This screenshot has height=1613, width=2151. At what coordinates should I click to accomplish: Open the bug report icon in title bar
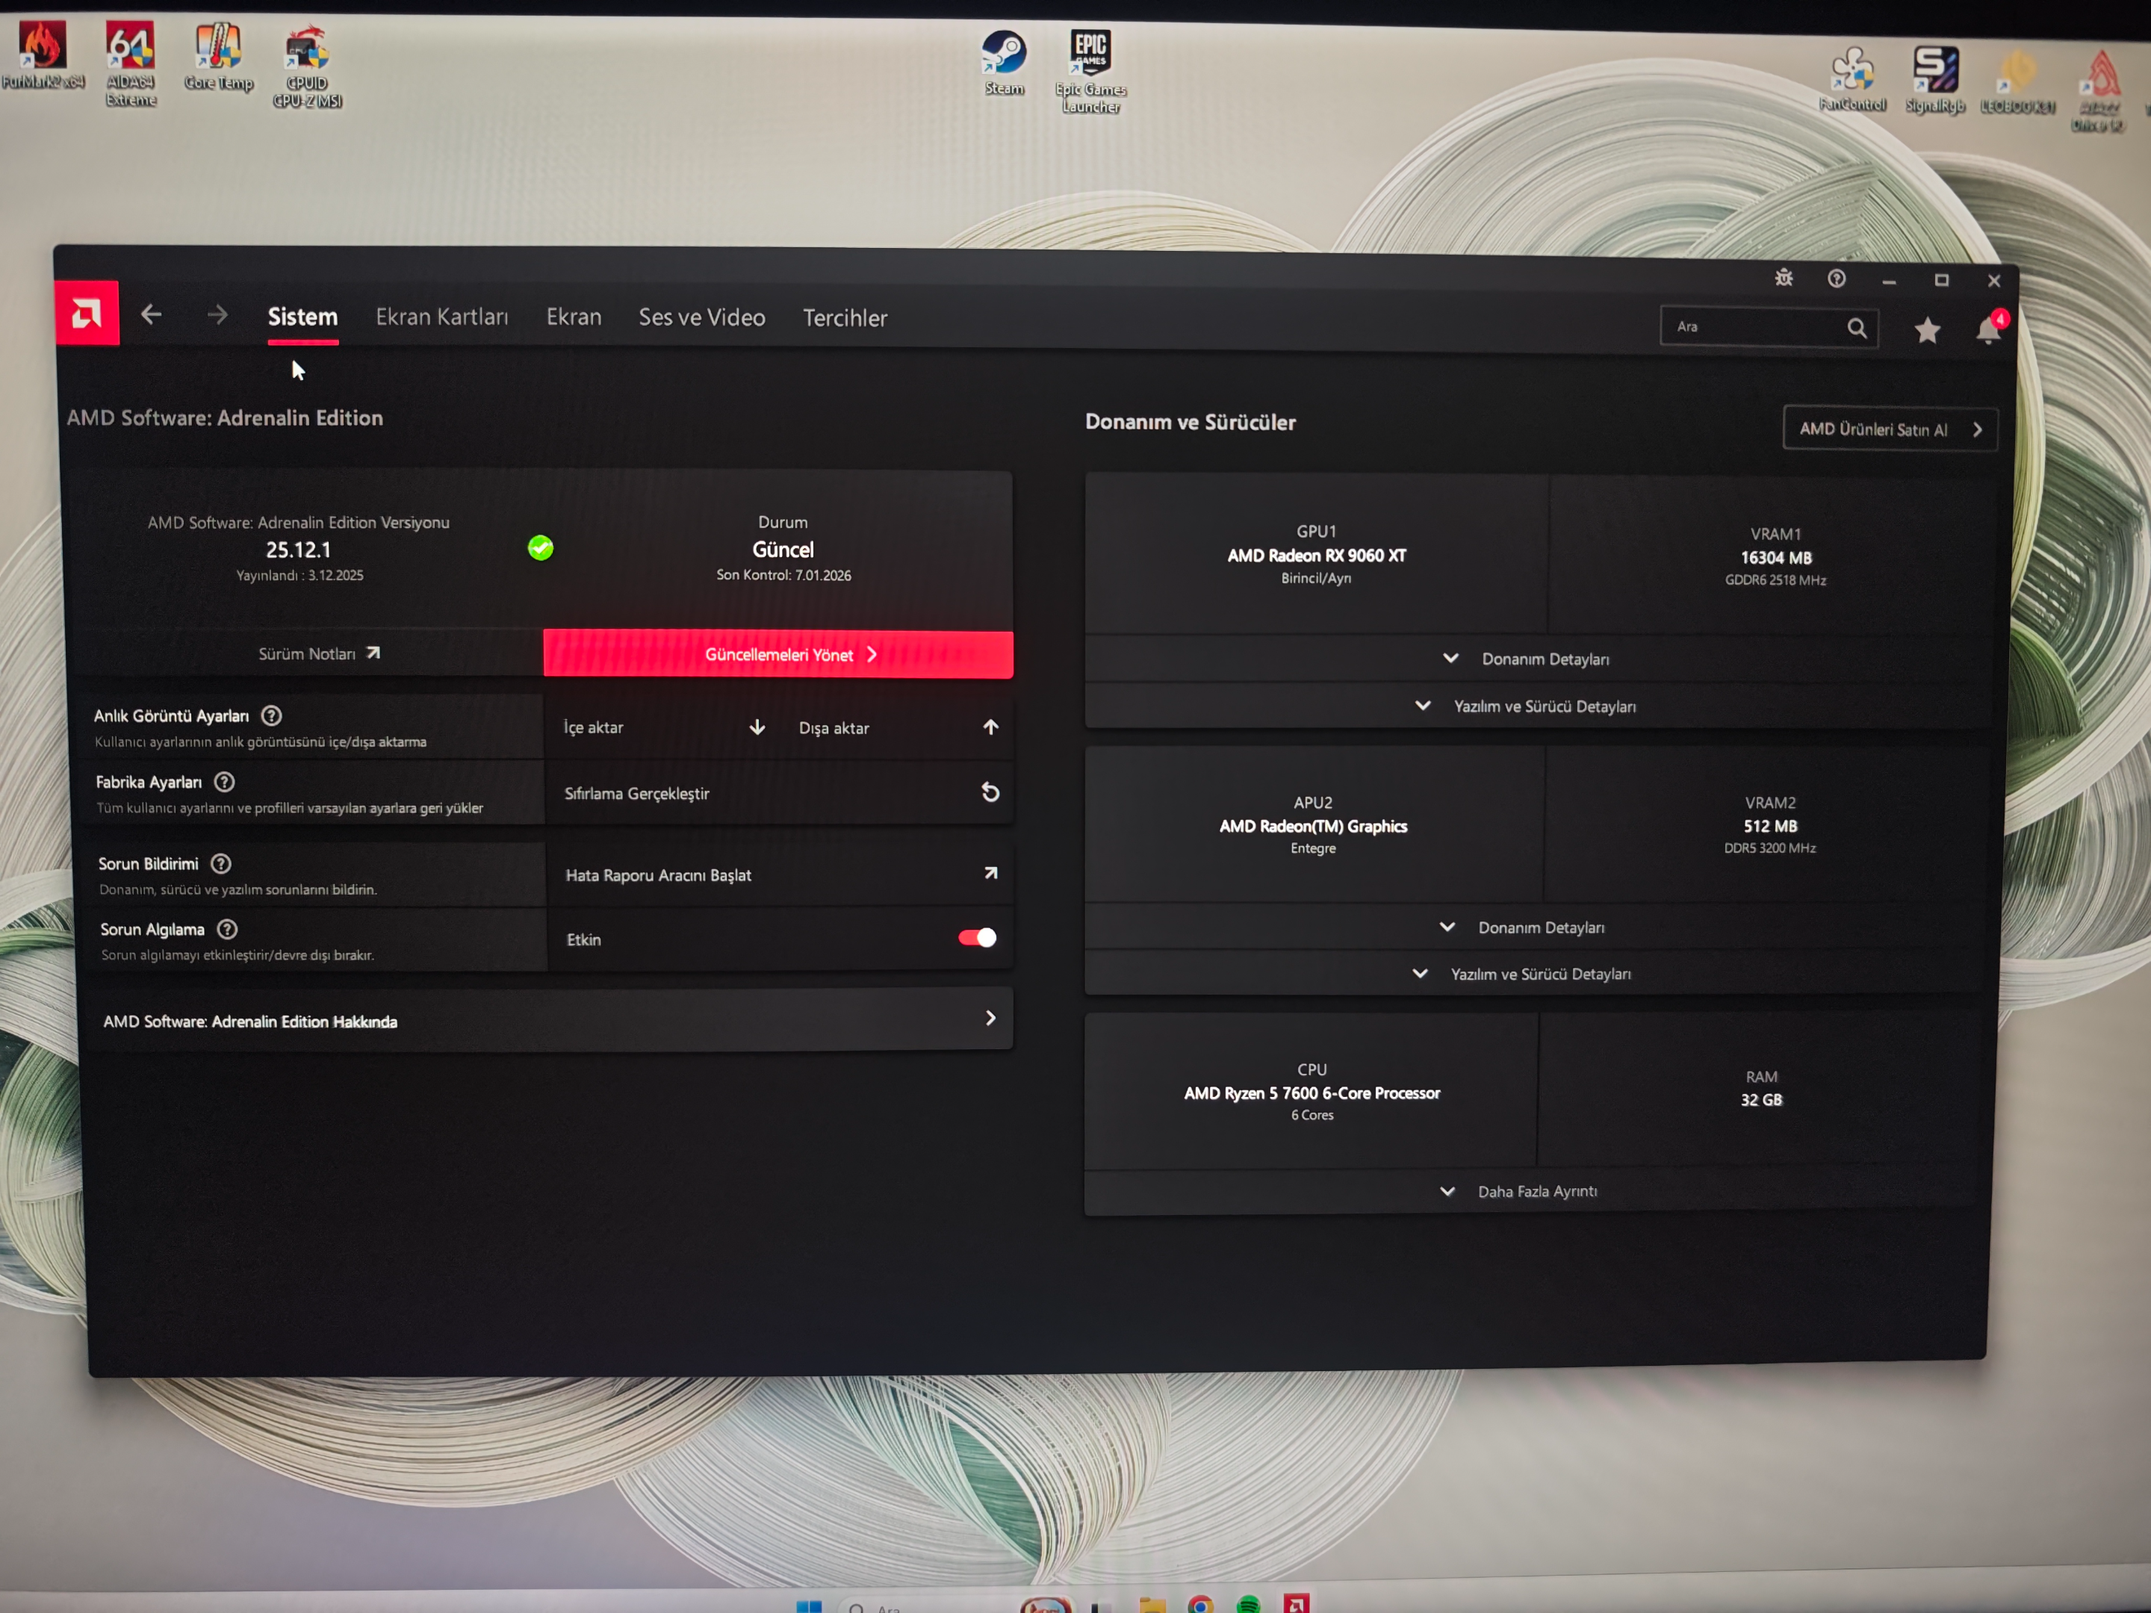[x=1784, y=278]
